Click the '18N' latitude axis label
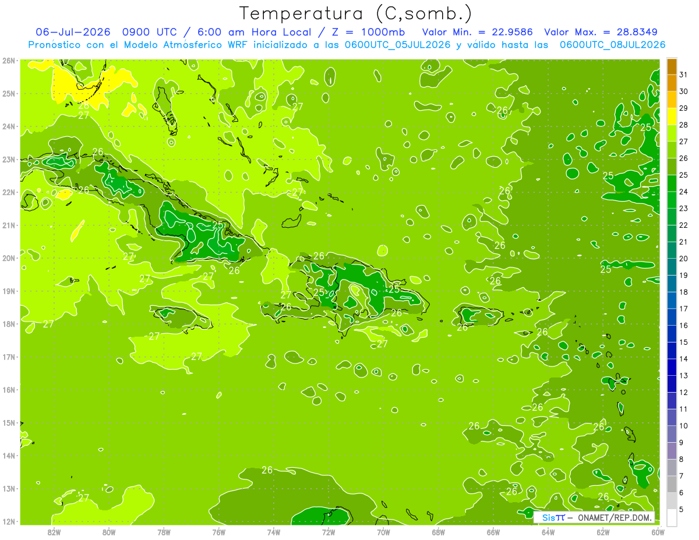Viewport: 699px width, 540px height. pos(8,323)
